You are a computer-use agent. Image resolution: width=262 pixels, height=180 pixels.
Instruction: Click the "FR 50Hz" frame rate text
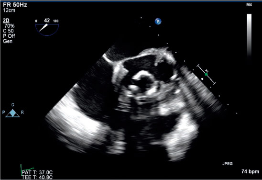15,5
